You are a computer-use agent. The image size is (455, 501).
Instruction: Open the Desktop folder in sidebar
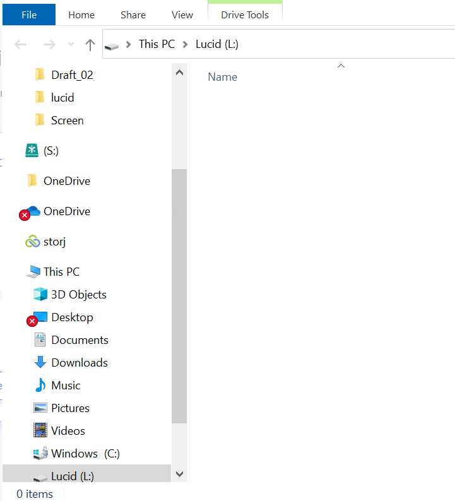click(x=72, y=317)
